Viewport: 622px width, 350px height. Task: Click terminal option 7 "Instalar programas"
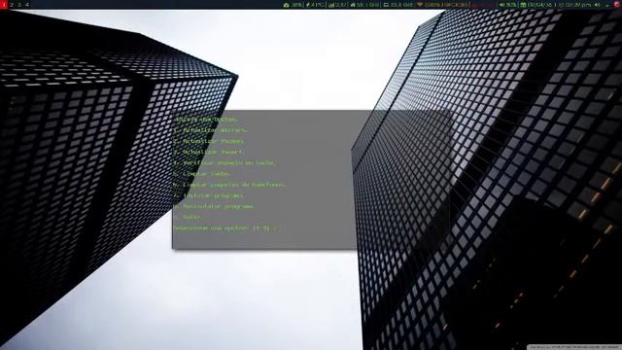coord(209,195)
